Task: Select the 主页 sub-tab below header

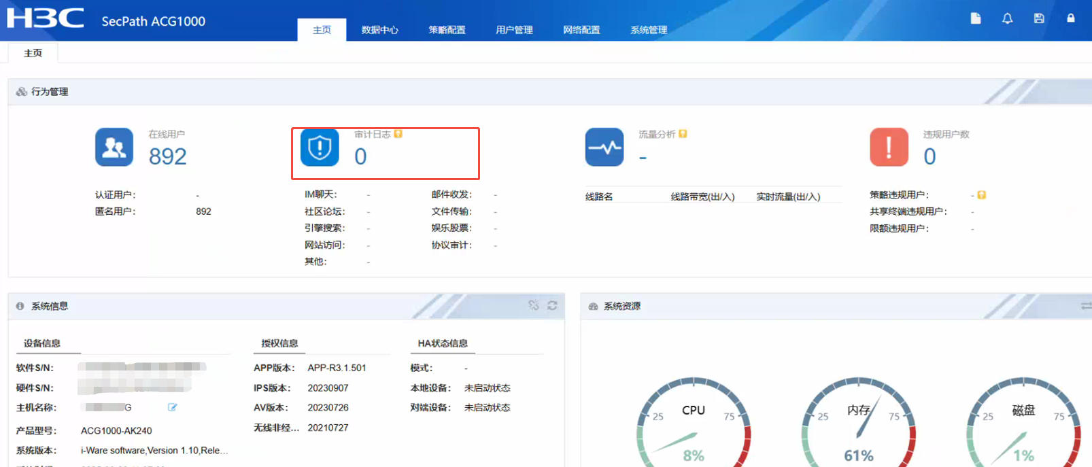Action: 33,53
